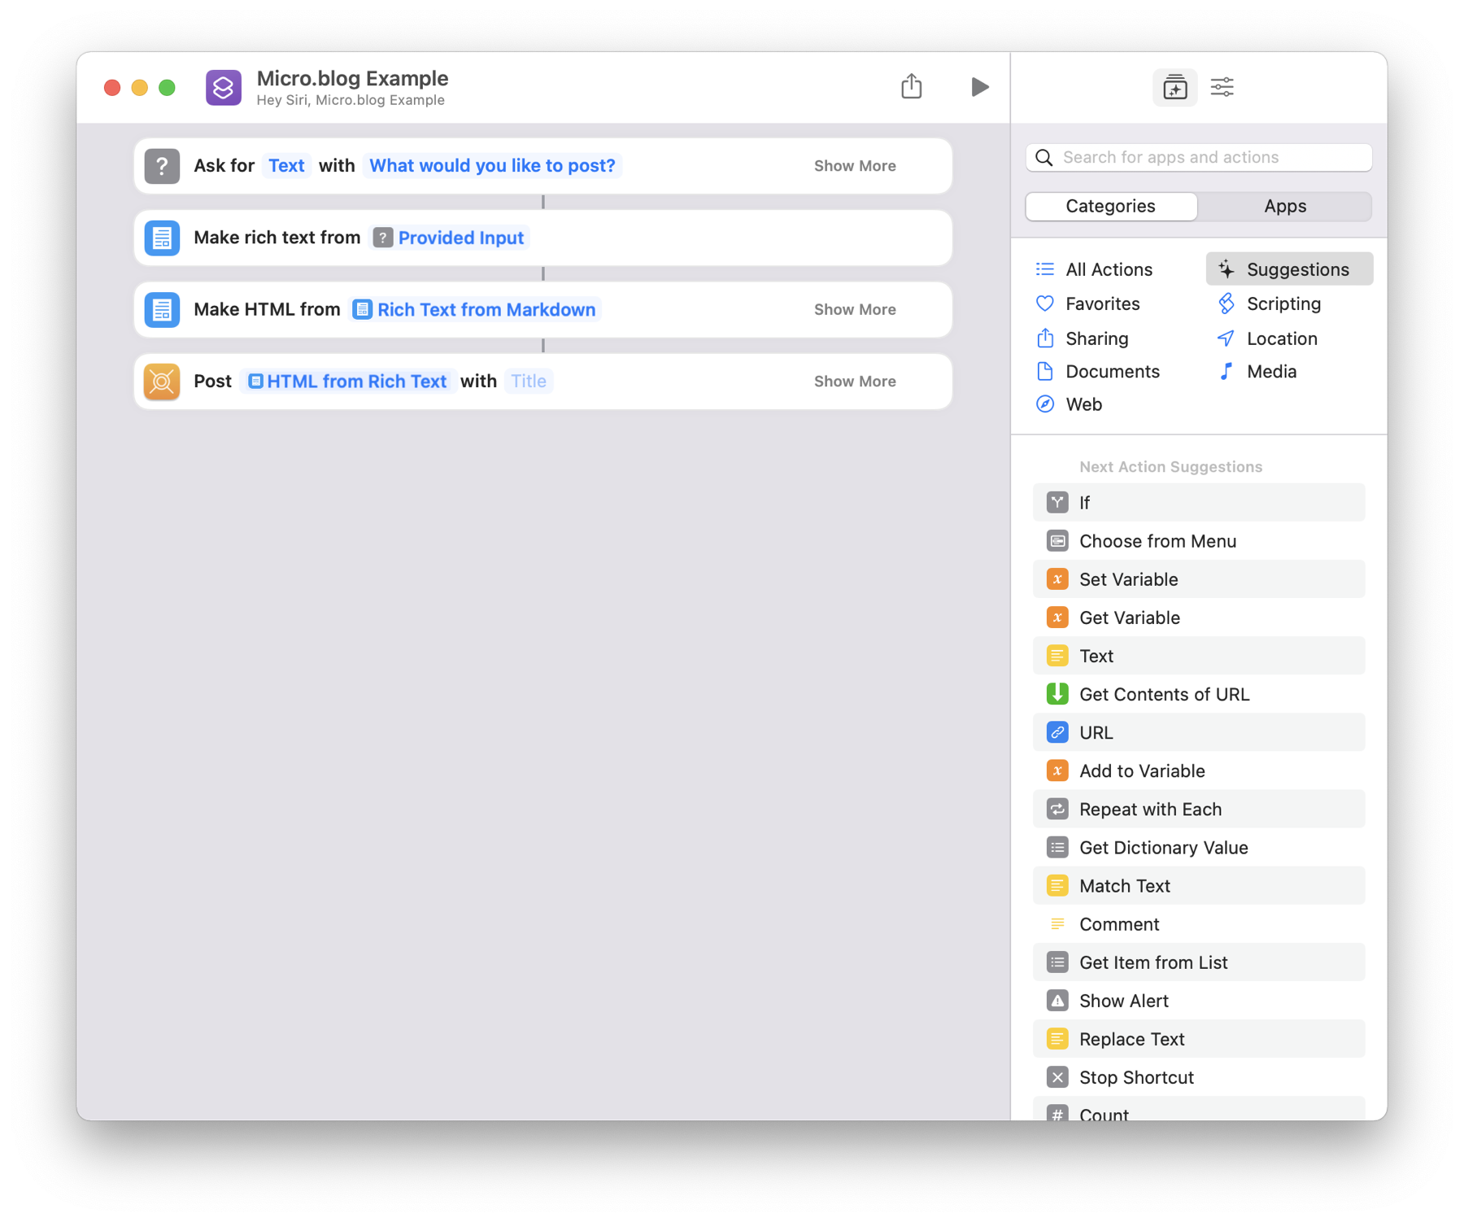This screenshot has width=1464, height=1222.
Task: Select Scripting category
Action: 1270,304
